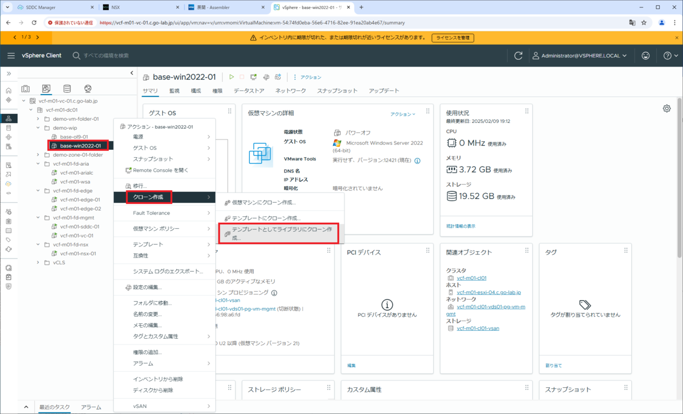
Task: Expand the demo-zone-01-folder node
Action: (38, 154)
